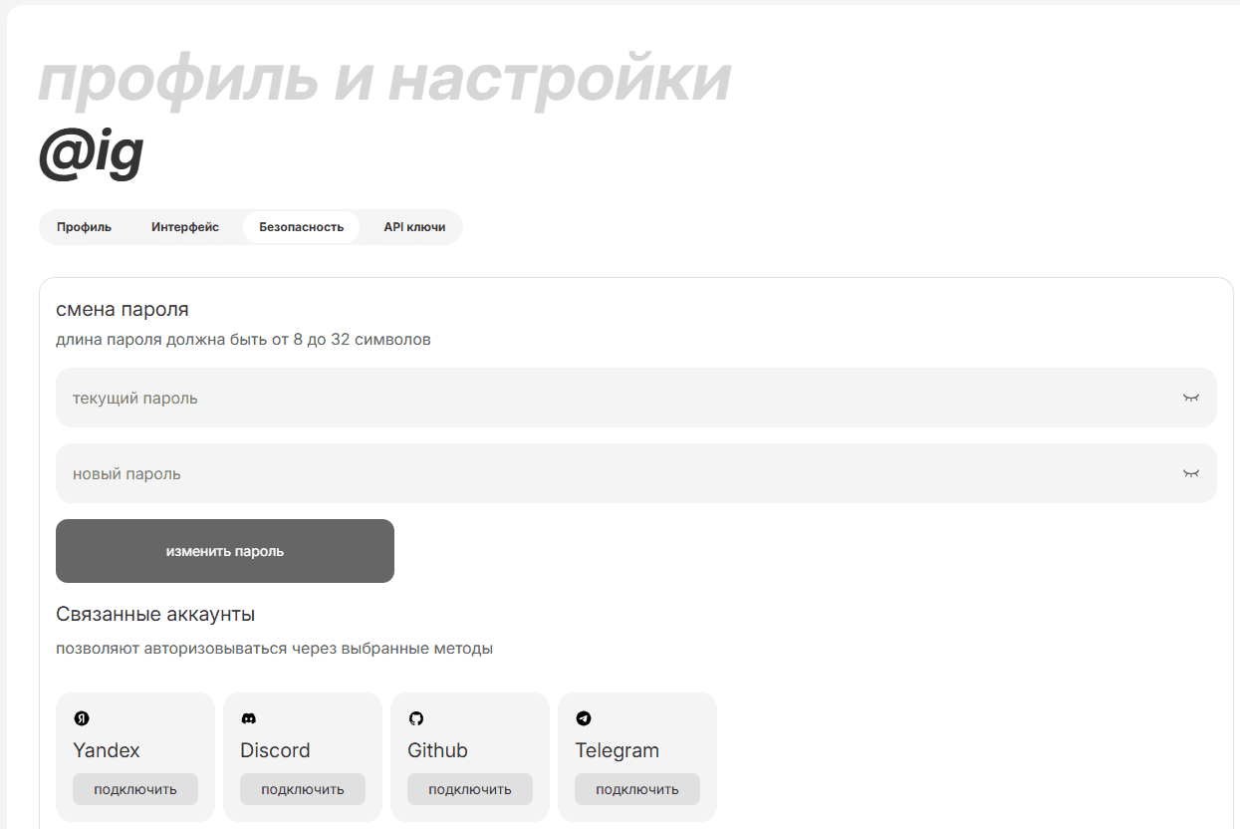The image size is (1240, 829).
Task: Link Github account via подключить button
Action: [x=470, y=789]
